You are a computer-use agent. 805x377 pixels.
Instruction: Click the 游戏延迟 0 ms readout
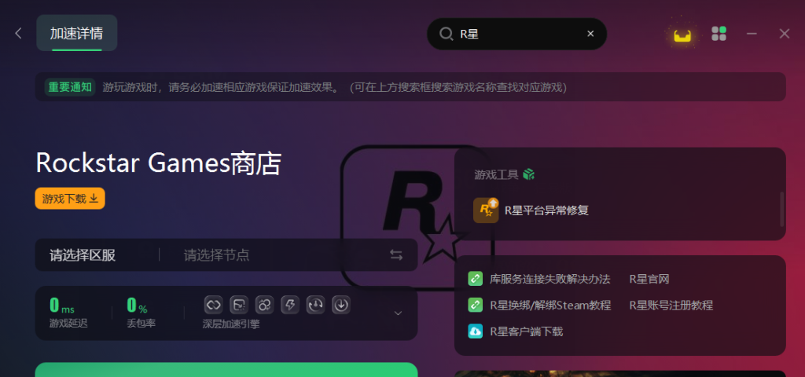click(x=68, y=313)
